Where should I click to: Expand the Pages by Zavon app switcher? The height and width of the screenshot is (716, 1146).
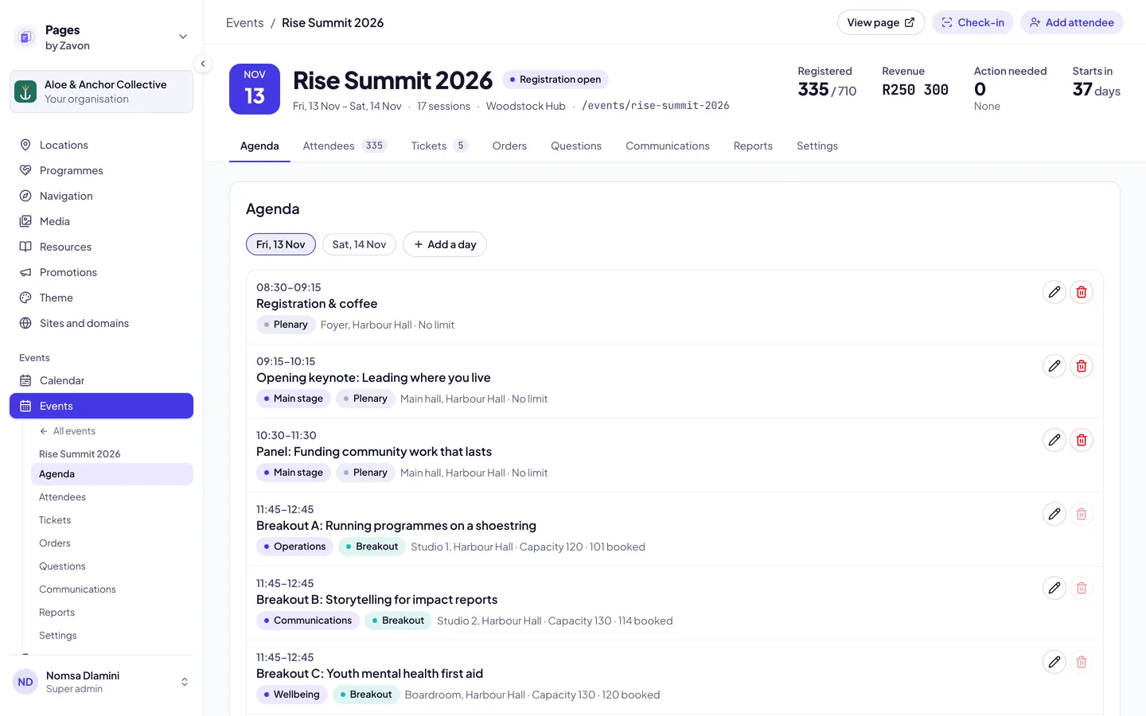coord(101,37)
